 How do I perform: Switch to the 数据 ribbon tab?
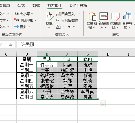point(36,5)
